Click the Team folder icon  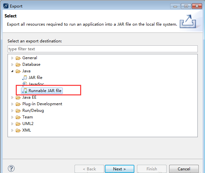[x=18, y=117]
